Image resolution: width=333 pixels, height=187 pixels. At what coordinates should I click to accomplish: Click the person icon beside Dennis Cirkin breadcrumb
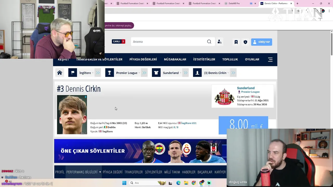(197, 73)
